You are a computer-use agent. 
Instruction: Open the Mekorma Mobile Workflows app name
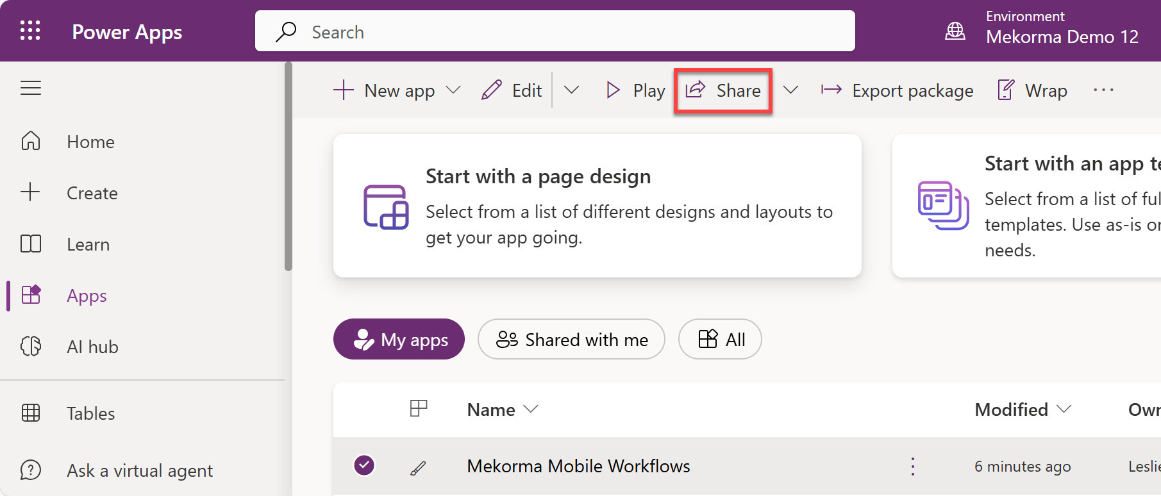tap(578, 466)
